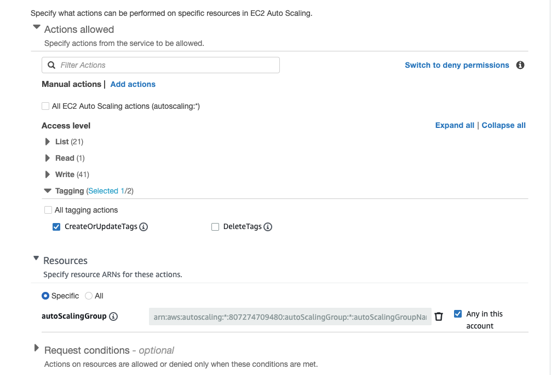This screenshot has height=375, width=557.
Task: Click the Add actions link
Action: click(133, 84)
